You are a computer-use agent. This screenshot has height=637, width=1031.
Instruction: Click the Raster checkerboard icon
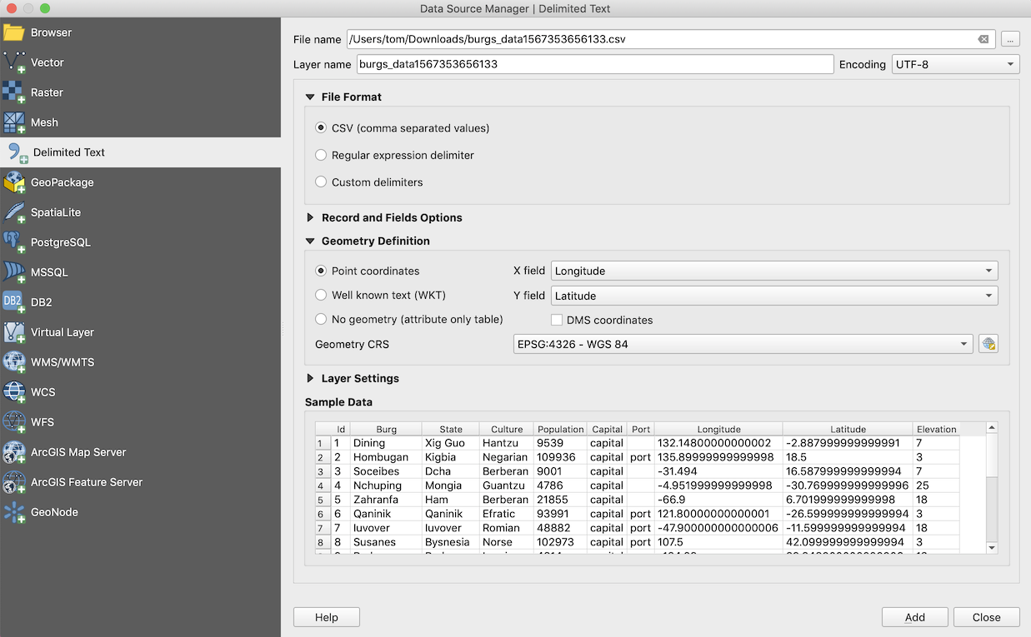(x=14, y=92)
